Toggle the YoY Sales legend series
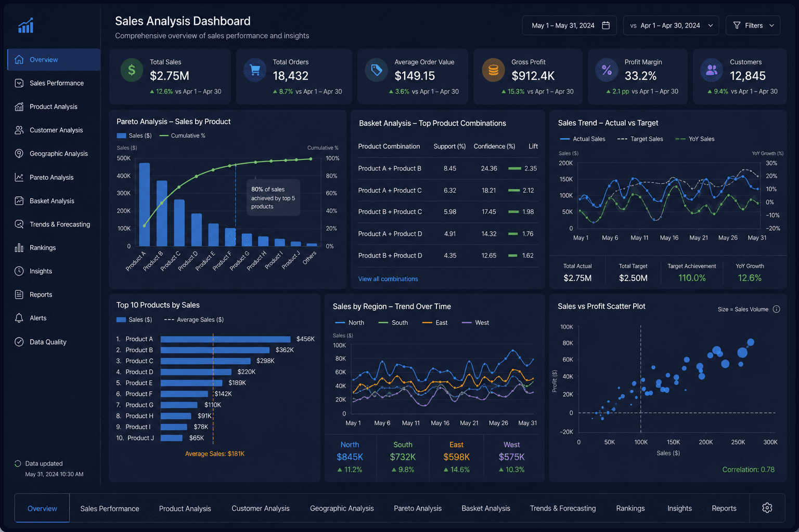This screenshot has width=799, height=532. (x=694, y=139)
